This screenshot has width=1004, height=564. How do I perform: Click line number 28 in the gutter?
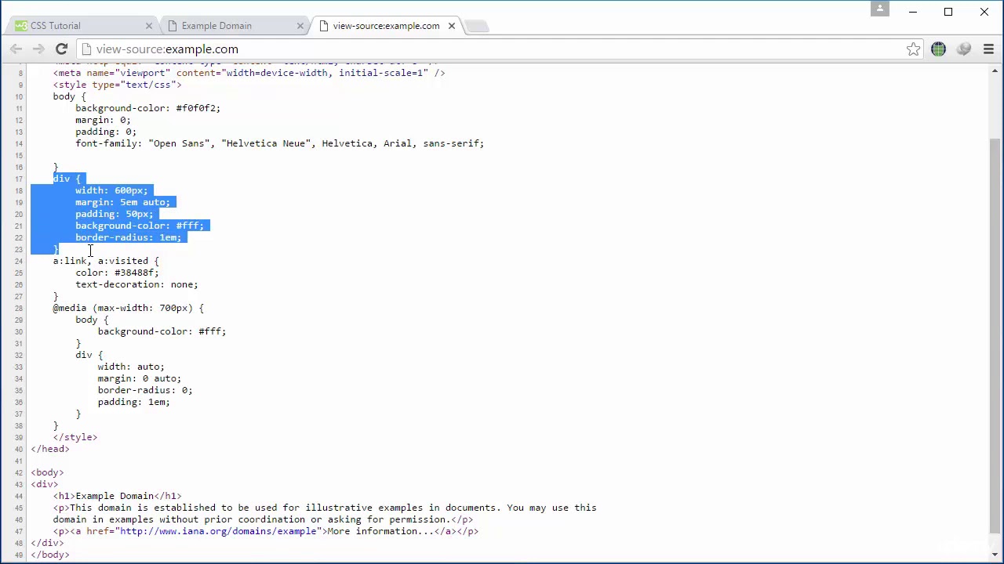(x=19, y=309)
